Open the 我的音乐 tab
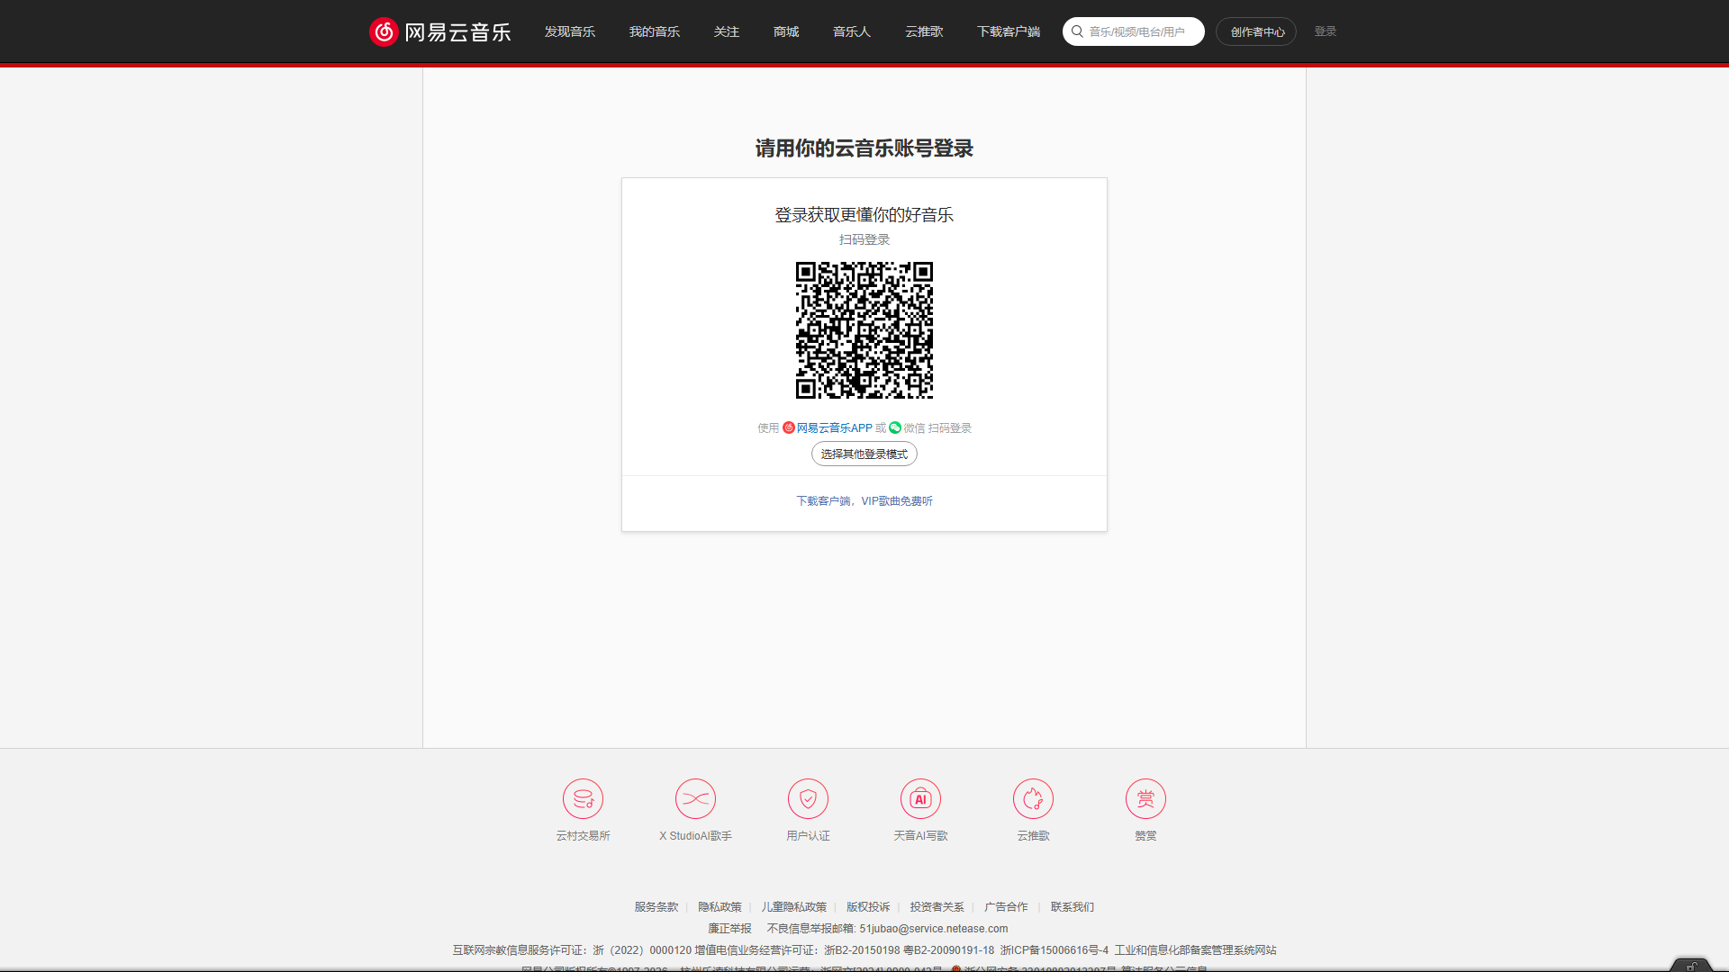The width and height of the screenshot is (1729, 972). pos(654,31)
